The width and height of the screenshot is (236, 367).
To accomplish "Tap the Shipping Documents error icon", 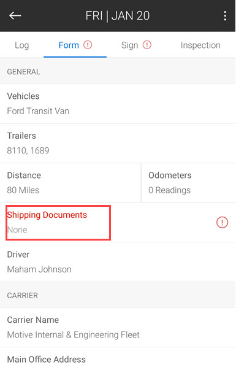I will (222, 222).
